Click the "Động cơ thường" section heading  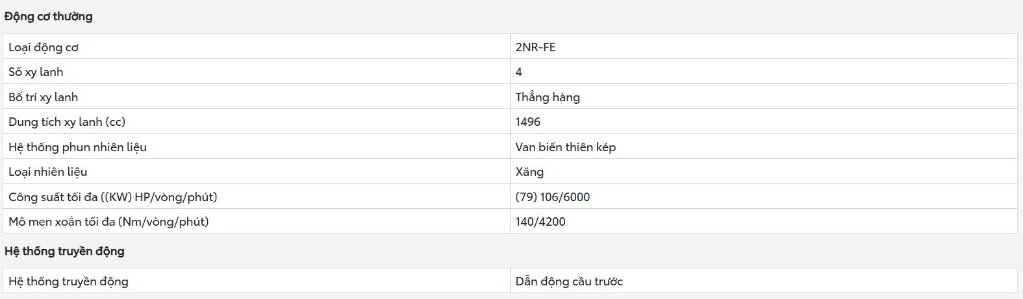(49, 17)
